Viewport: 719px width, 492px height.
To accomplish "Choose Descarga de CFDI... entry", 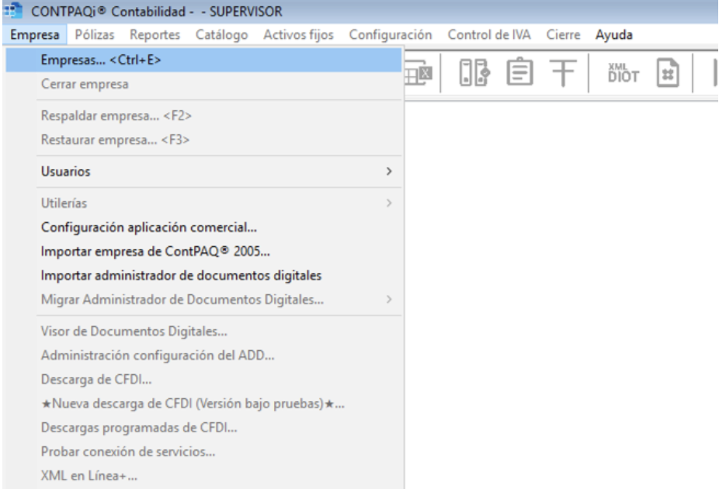I will (x=203, y=379).
